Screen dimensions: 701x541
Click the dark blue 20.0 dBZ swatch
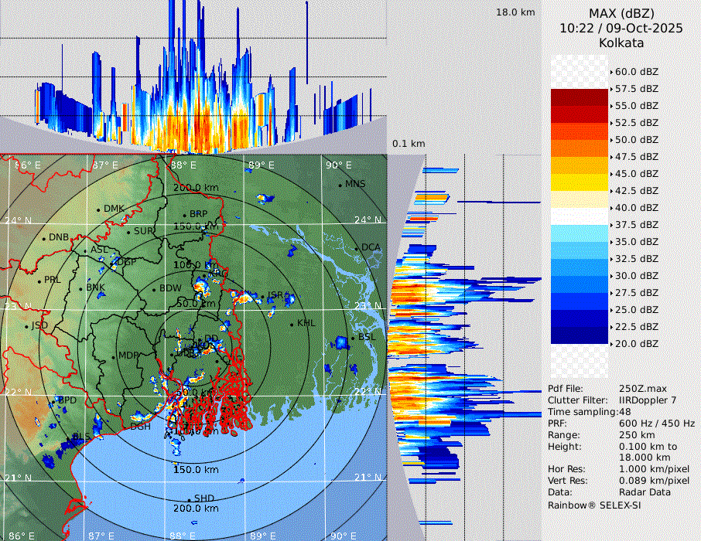pyautogui.click(x=580, y=335)
